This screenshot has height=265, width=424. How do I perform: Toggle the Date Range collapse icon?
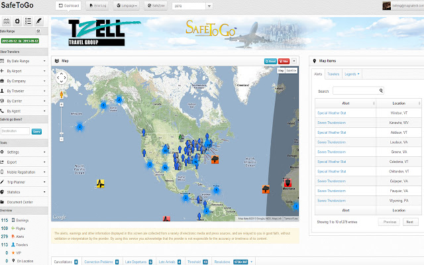pyautogui.click(x=38, y=31)
